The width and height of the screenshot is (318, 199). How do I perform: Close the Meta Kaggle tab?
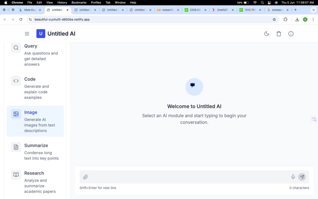[40, 10]
